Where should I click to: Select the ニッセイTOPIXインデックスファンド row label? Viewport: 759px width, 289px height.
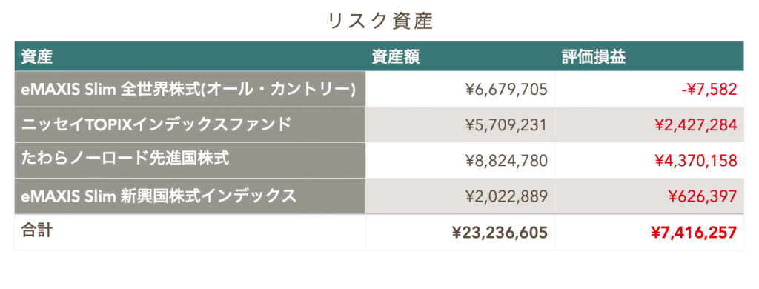[190, 125]
